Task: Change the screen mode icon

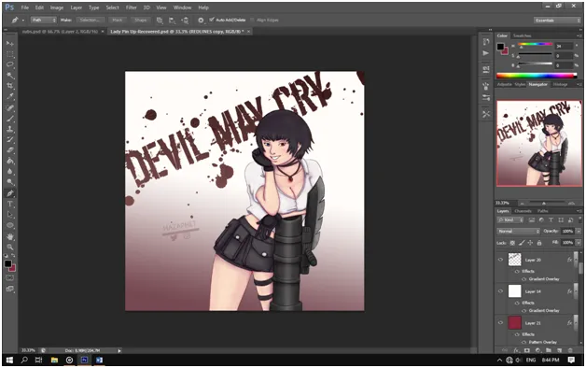Action: pos(10,289)
